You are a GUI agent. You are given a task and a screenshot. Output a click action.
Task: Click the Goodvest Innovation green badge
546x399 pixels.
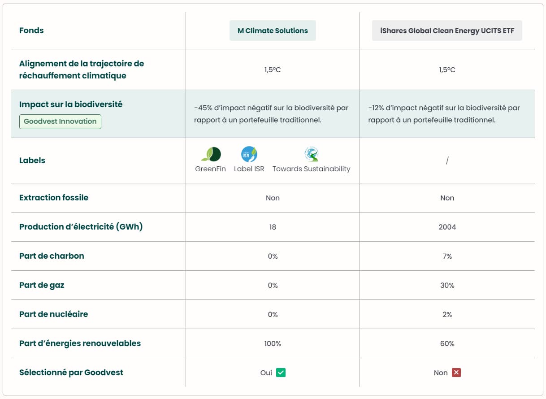60,121
